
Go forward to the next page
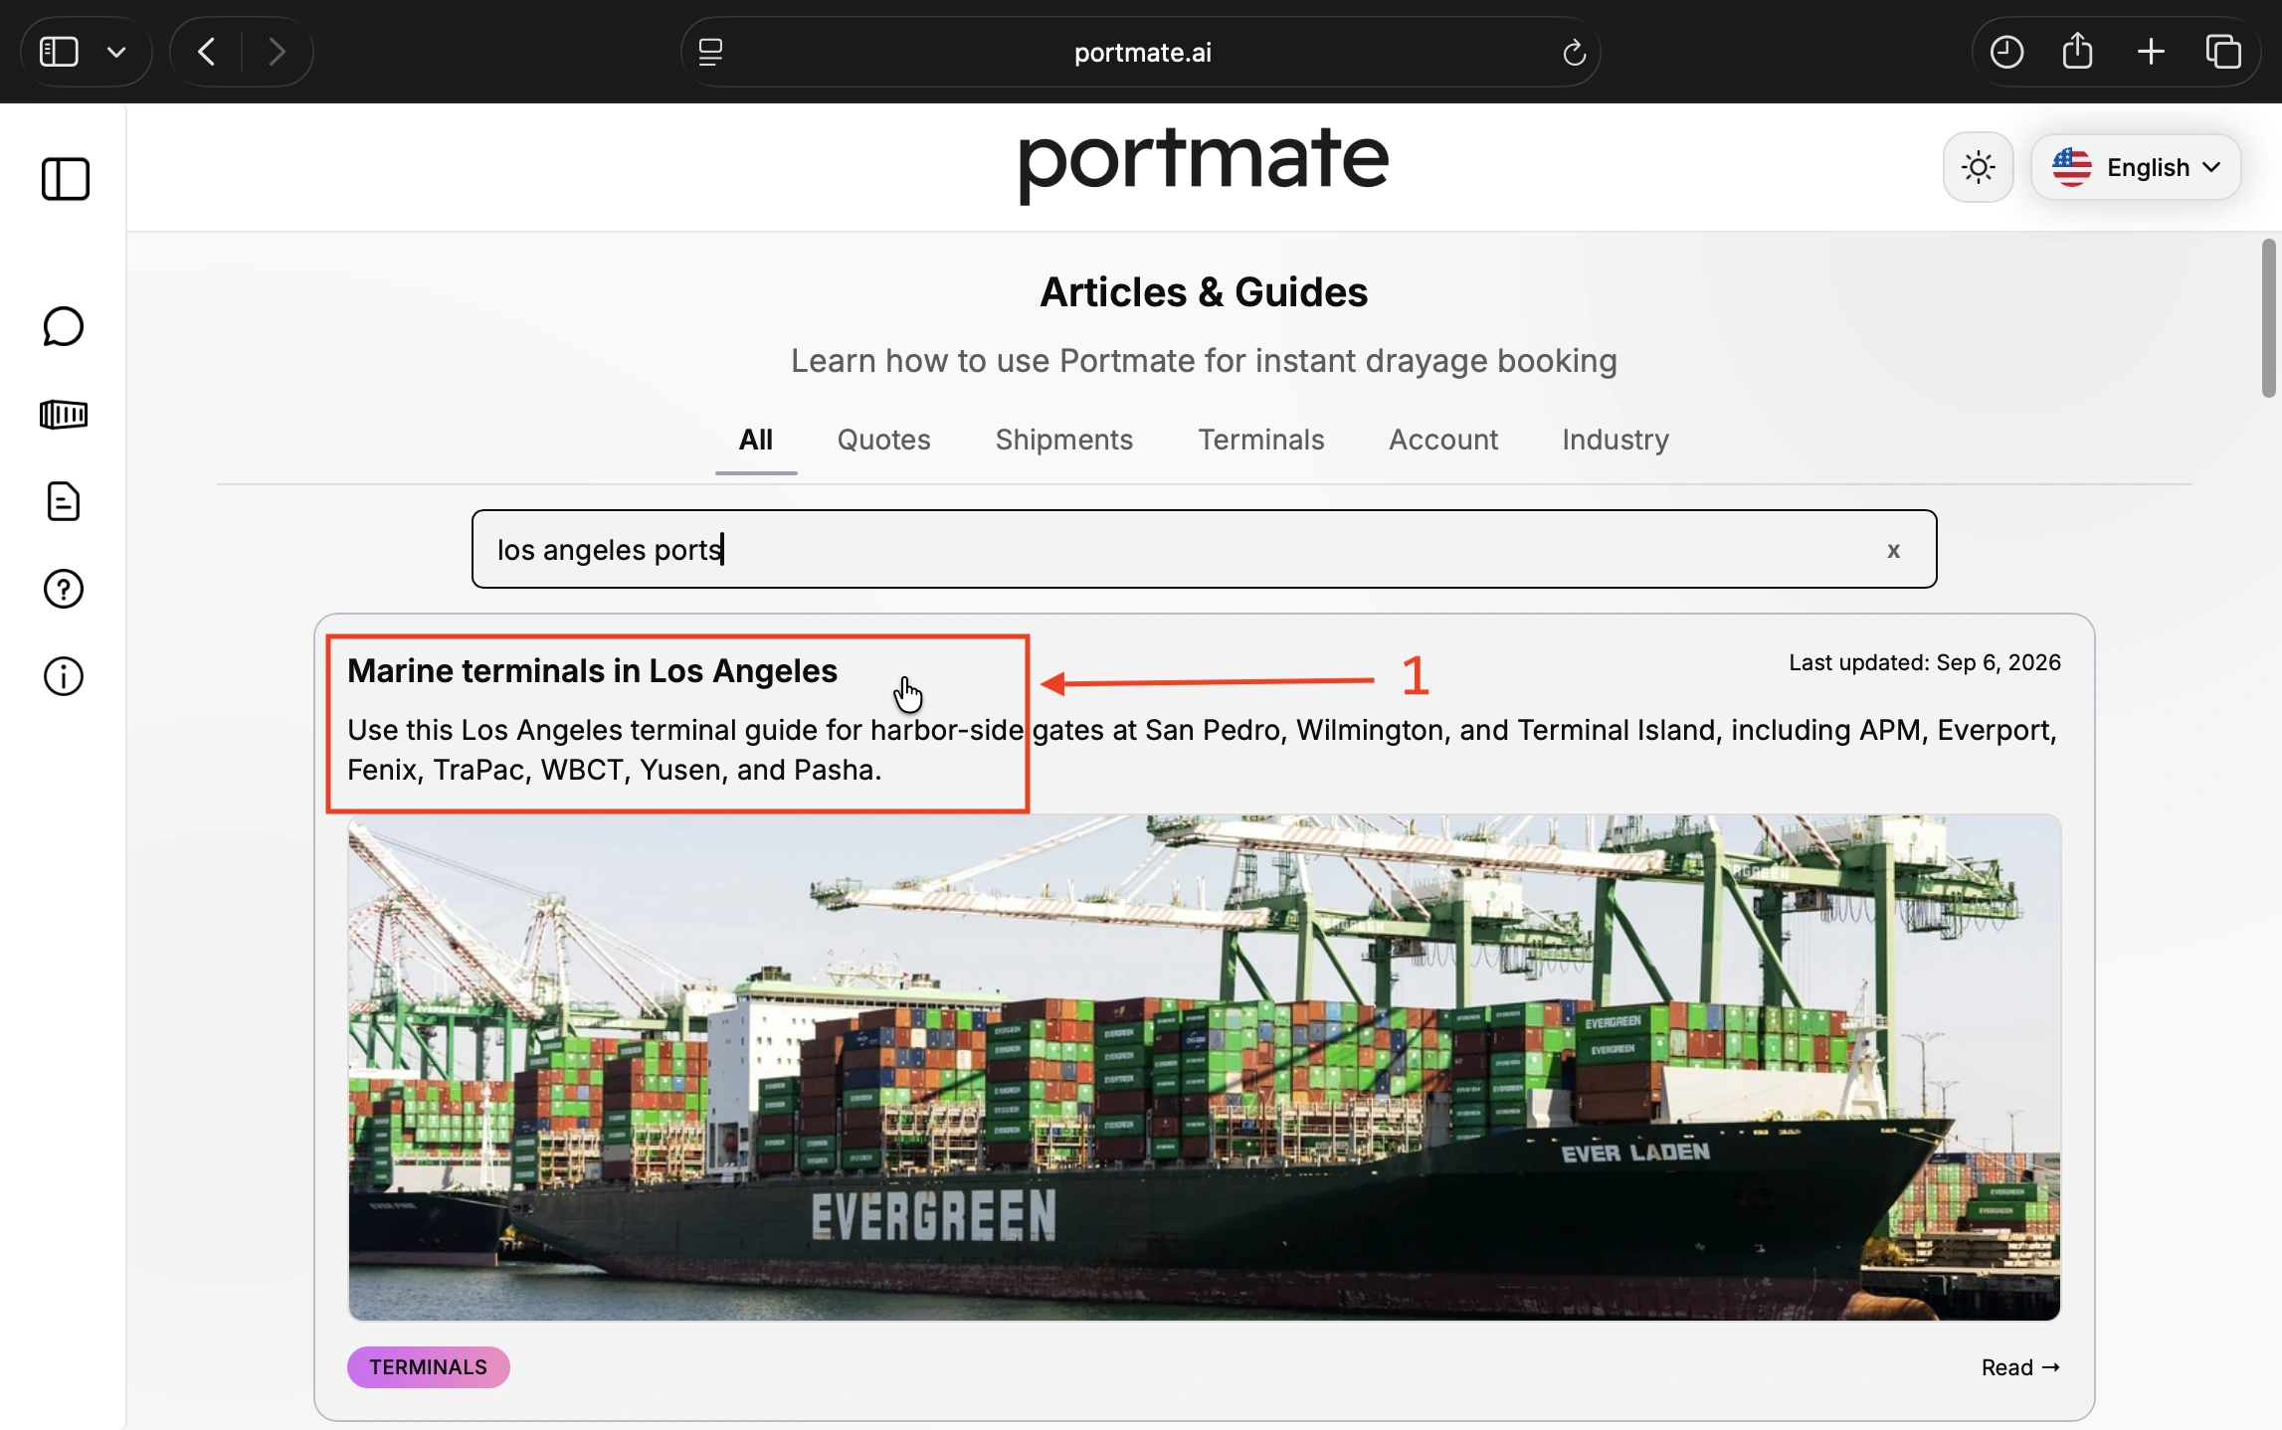[278, 52]
